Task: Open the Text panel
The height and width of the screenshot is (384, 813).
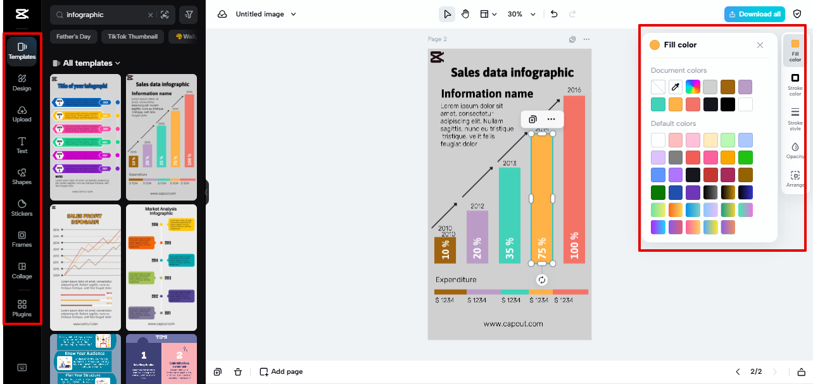Action: pyautogui.click(x=22, y=146)
